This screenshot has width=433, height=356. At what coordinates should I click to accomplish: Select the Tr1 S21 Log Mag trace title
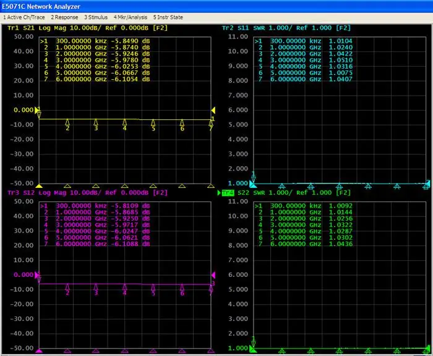[87, 28]
